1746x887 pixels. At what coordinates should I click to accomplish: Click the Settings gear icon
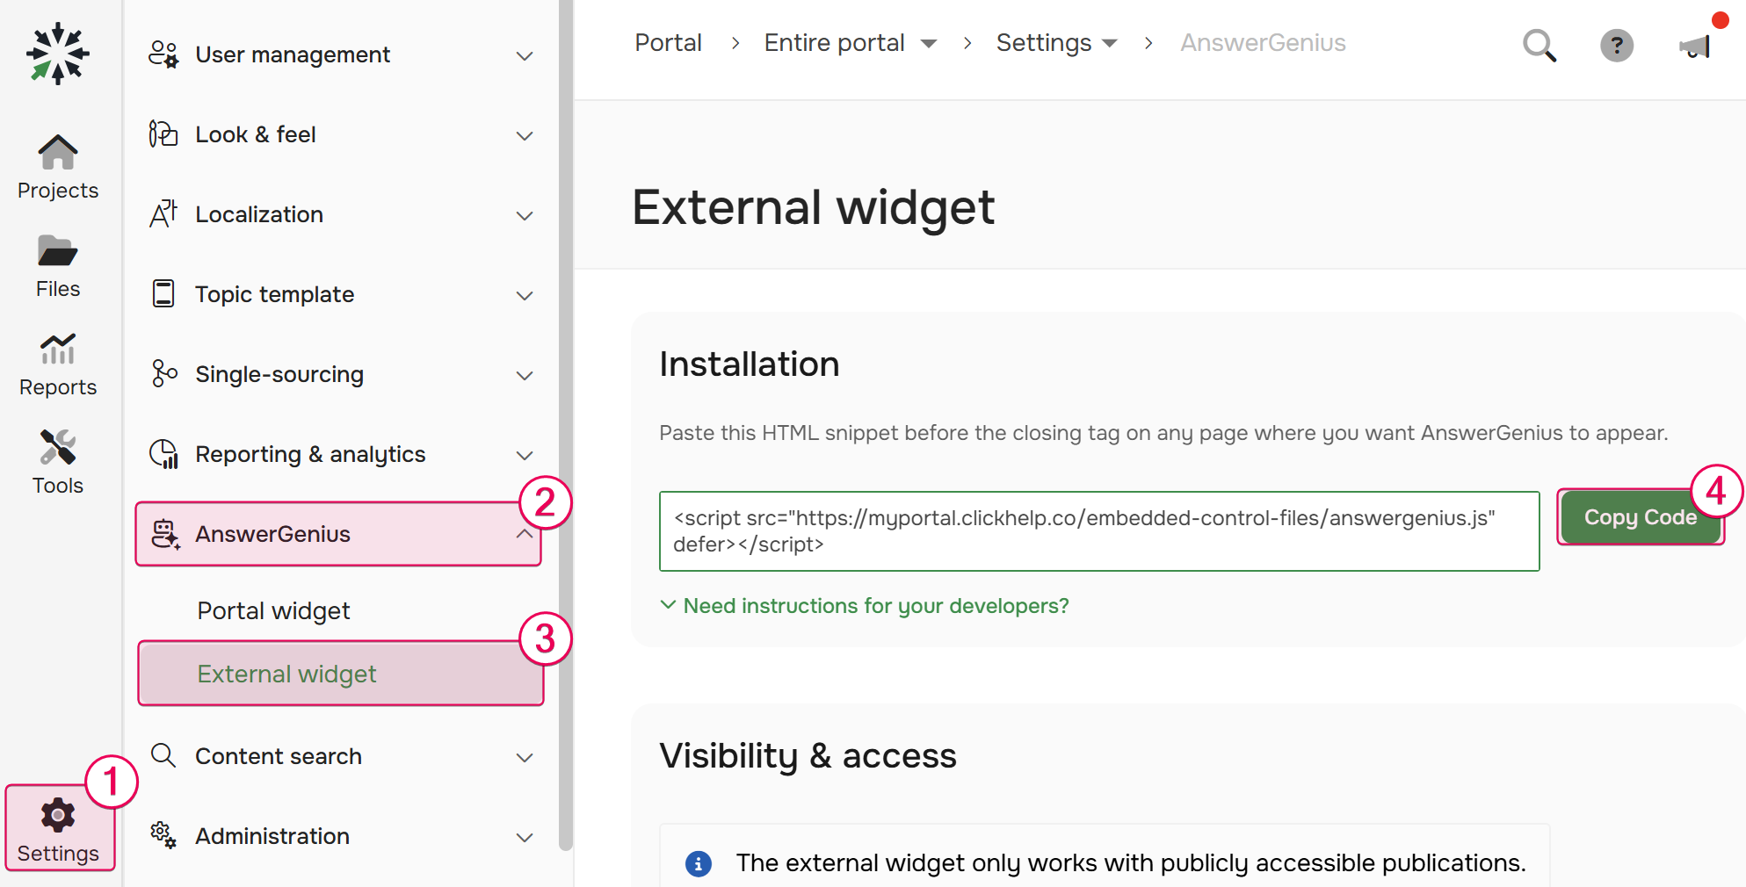[x=58, y=815]
